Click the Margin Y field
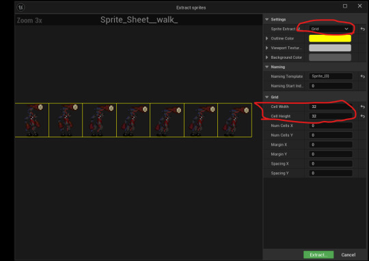This screenshot has width=369, height=261. click(331, 154)
